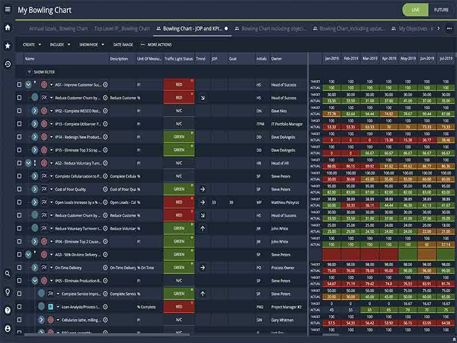
Task: Open recent history clock icon
Action: coord(7,64)
